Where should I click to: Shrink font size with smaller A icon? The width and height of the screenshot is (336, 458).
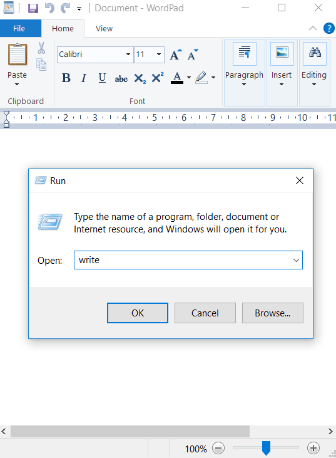coord(193,55)
